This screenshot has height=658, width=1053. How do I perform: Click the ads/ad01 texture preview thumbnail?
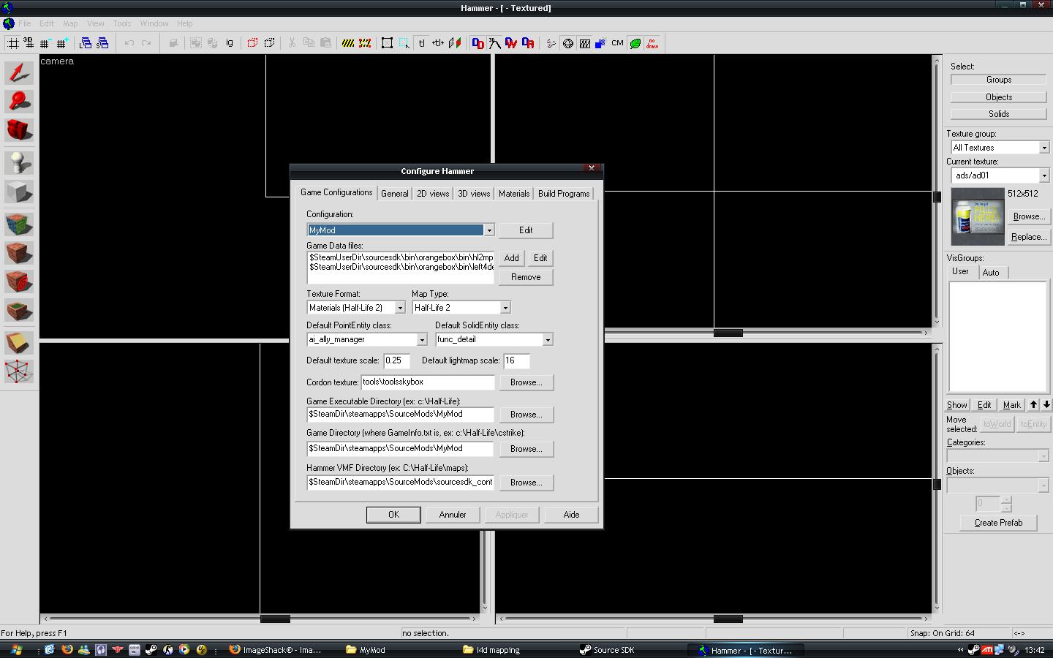977,216
